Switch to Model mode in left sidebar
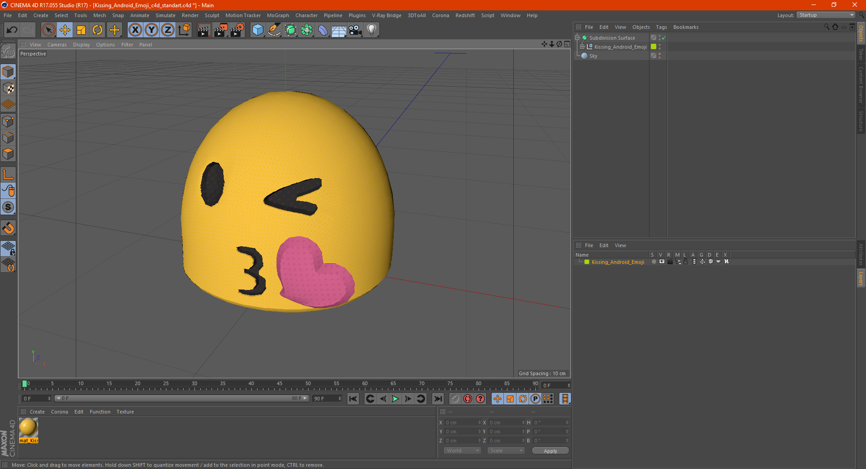This screenshot has width=866, height=469. point(9,72)
